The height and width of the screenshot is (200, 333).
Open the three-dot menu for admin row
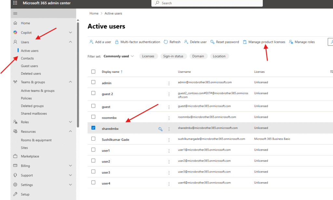[169, 83]
